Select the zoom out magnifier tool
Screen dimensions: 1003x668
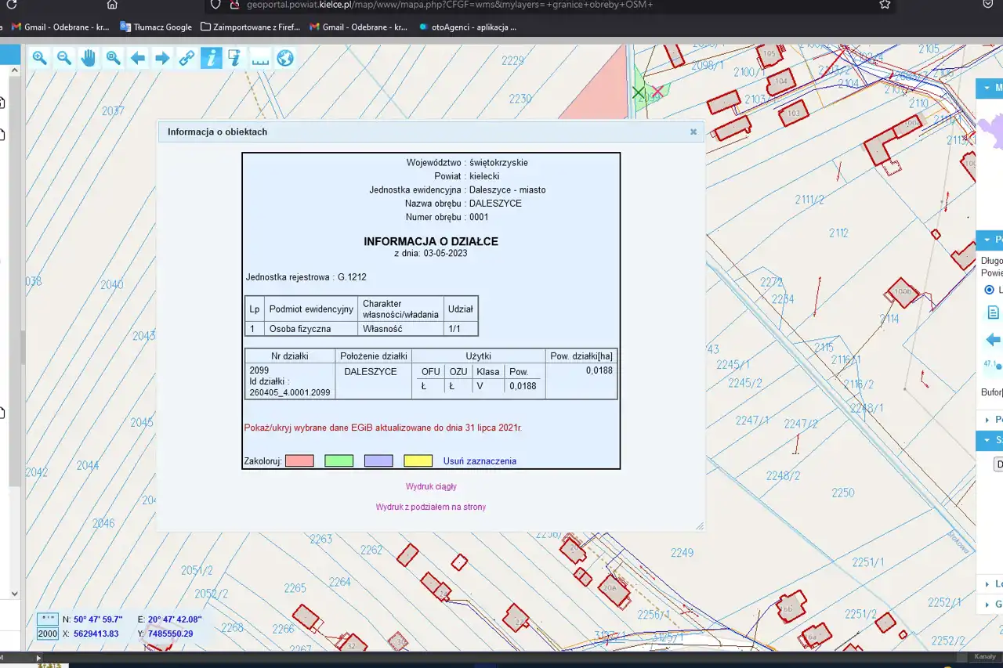click(x=64, y=58)
